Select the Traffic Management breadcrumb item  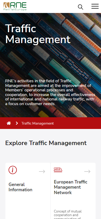(38, 123)
